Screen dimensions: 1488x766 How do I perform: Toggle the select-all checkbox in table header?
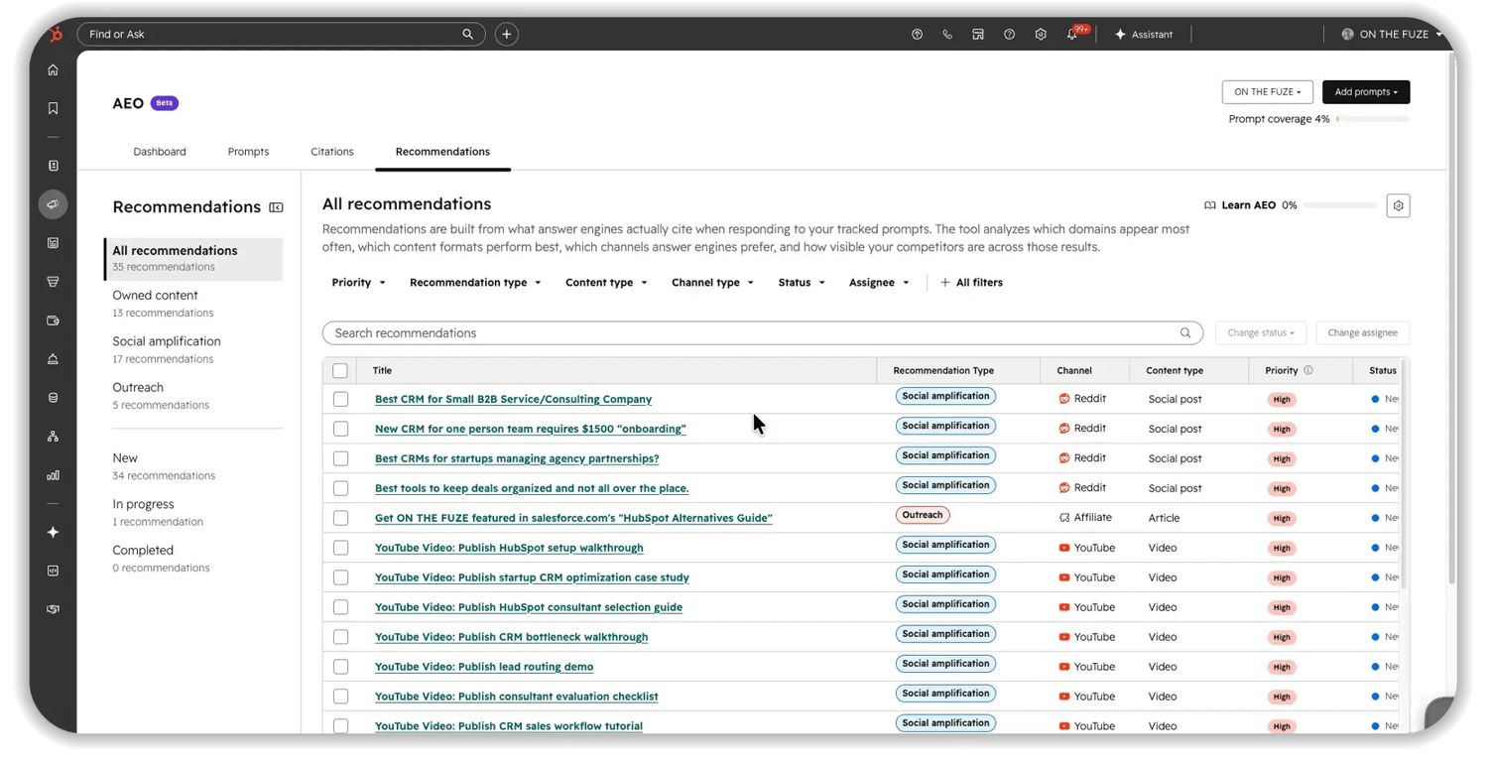[x=340, y=370]
